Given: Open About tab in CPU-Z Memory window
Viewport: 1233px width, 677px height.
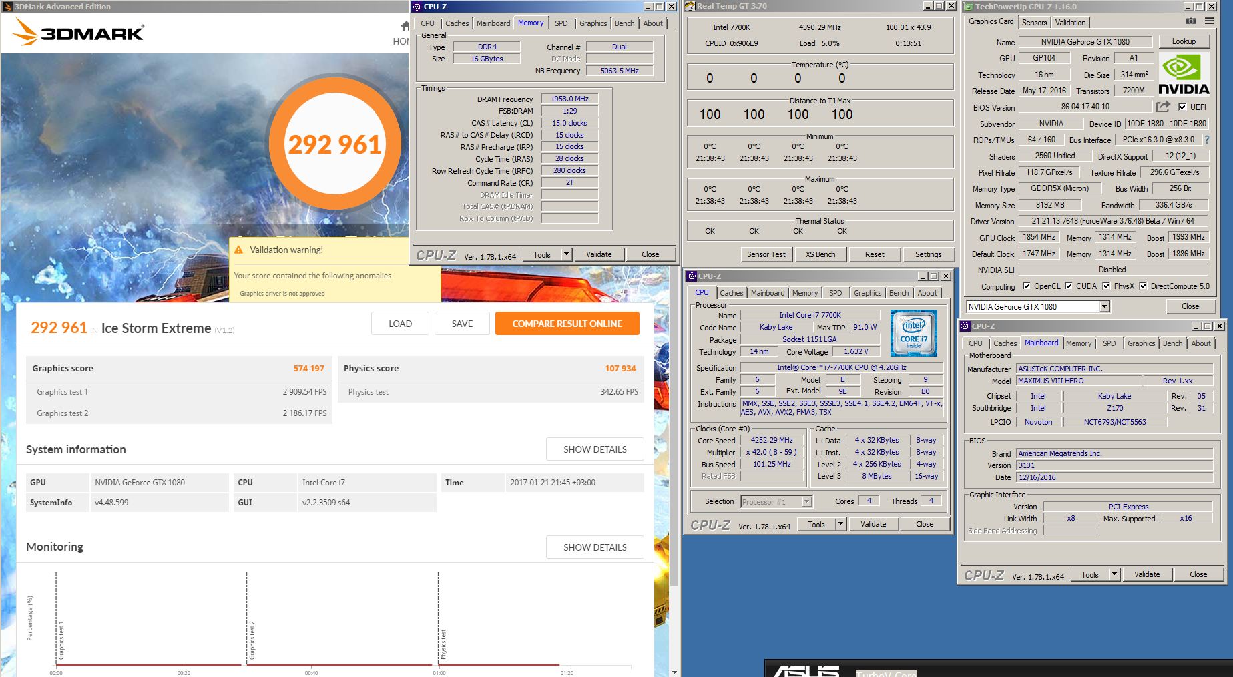Looking at the screenshot, I should (x=653, y=23).
